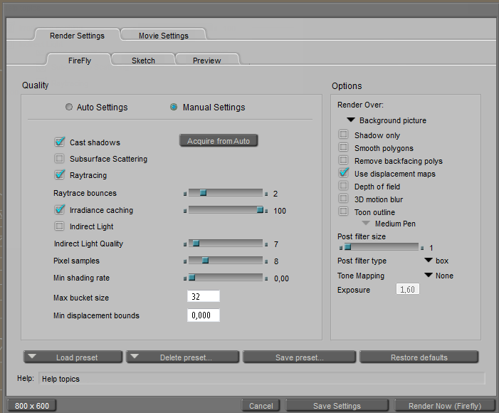Select the Auto Settings radio button
The height and width of the screenshot is (413, 499).
[x=69, y=108]
